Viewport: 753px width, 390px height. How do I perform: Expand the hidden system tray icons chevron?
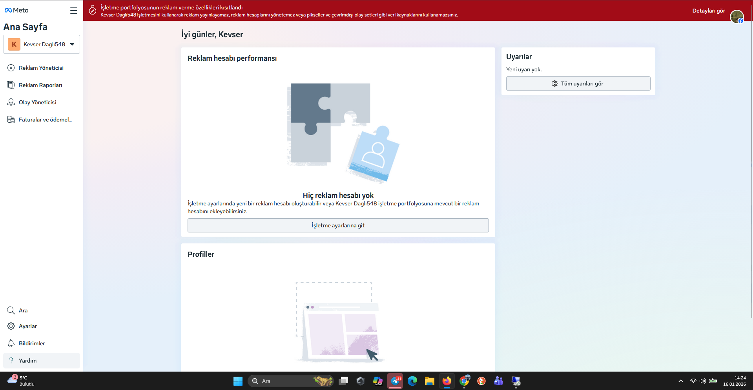coord(681,381)
